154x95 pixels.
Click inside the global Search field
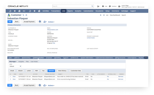coord(72,6)
